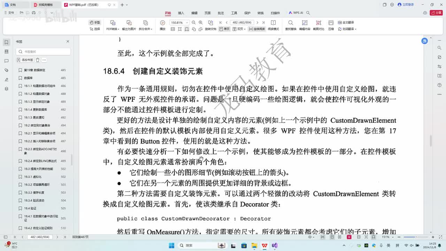Add a new tab with plus icon
The image size is (446, 251).
pos(122,5)
